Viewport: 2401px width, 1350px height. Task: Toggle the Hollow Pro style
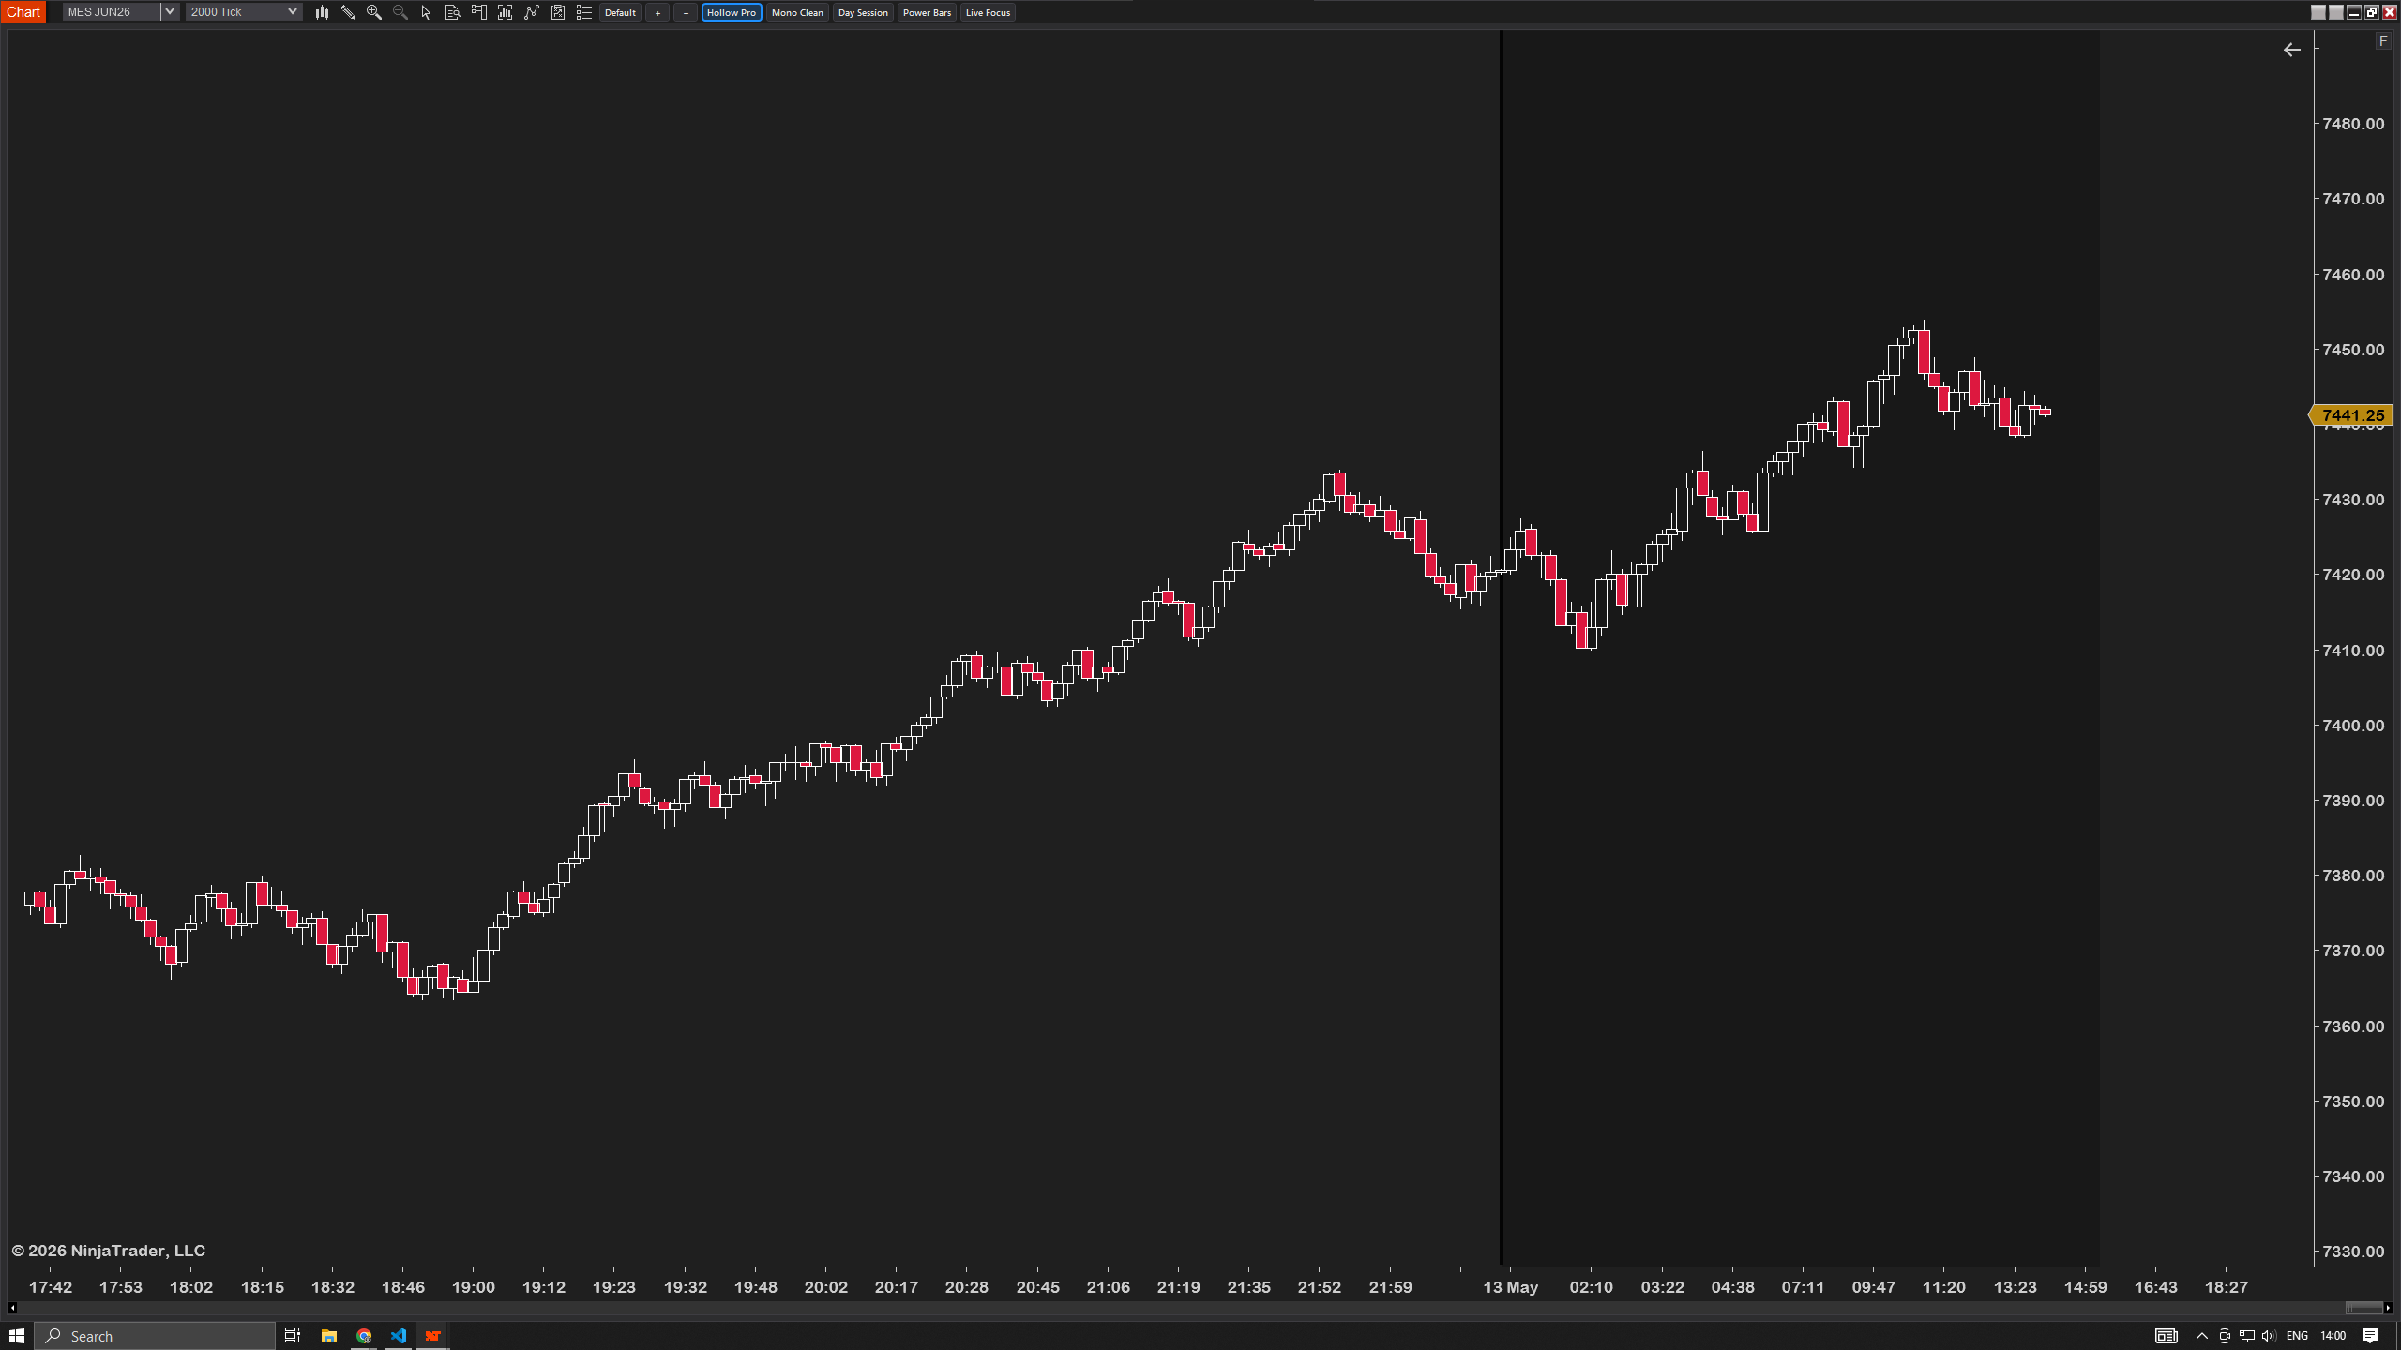coord(732,12)
